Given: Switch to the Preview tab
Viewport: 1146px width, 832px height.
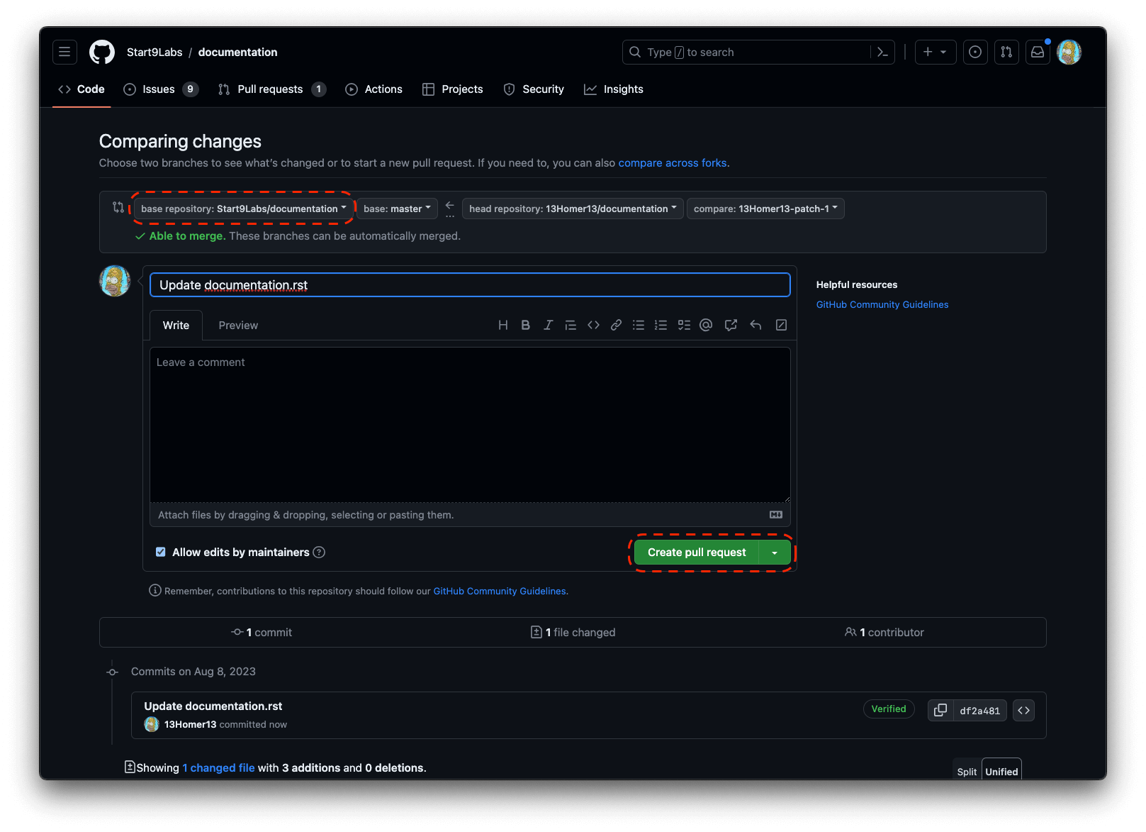Looking at the screenshot, I should click(x=238, y=325).
